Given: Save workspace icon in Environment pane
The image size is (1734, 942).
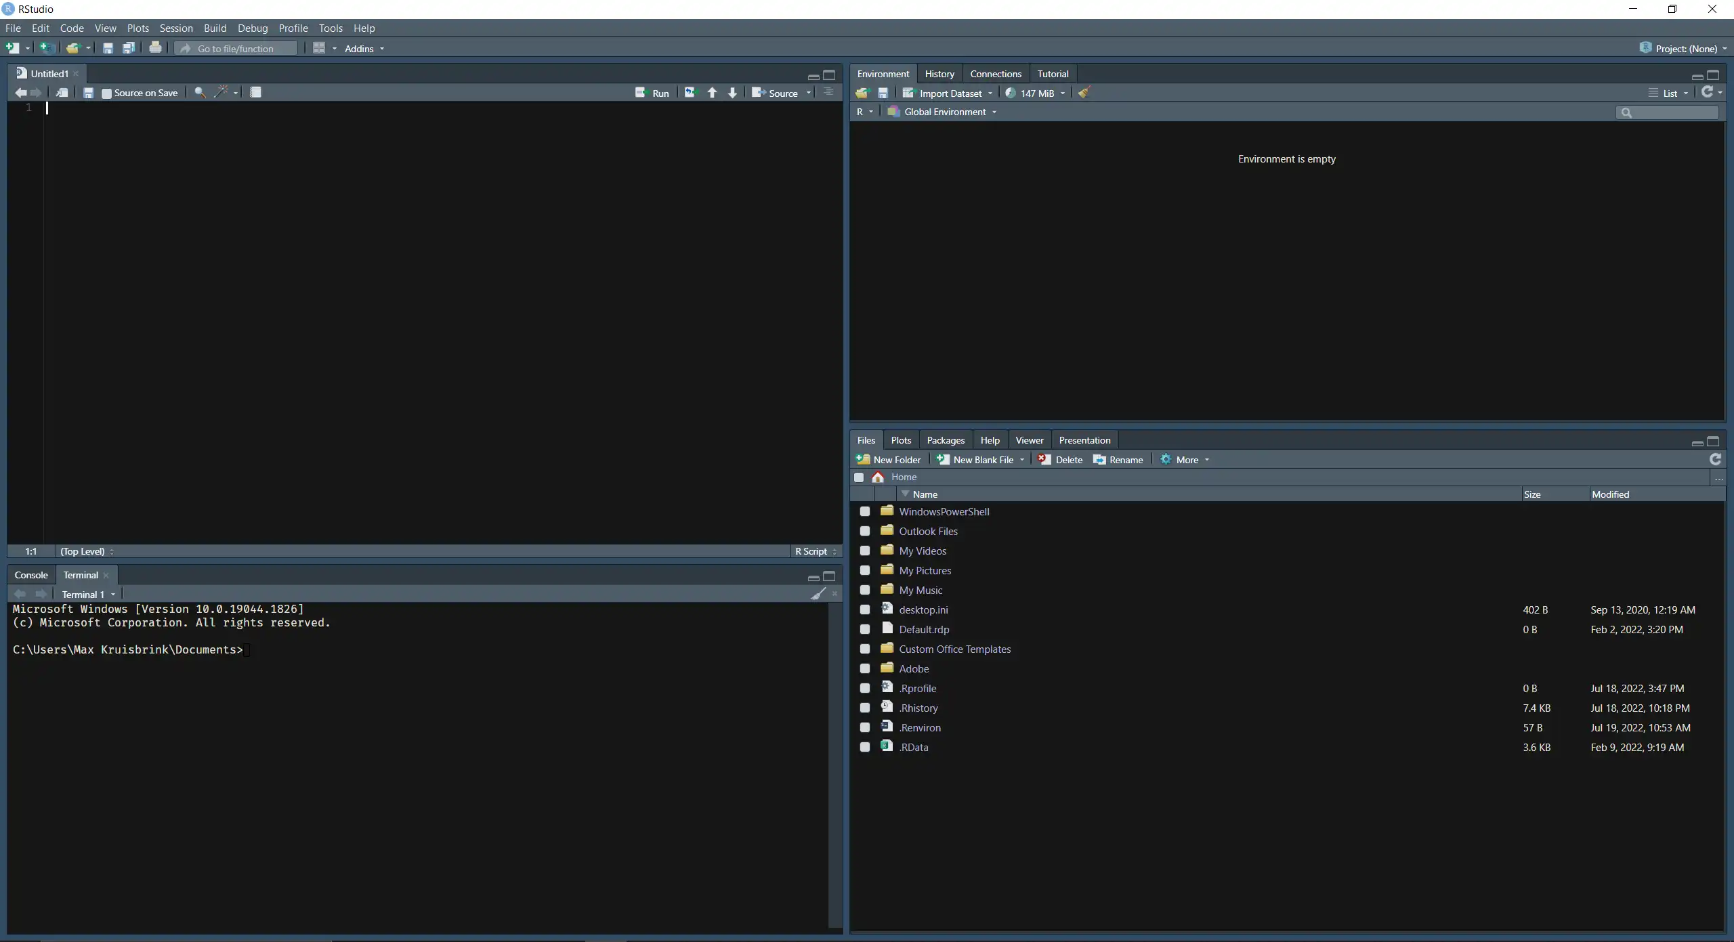Looking at the screenshot, I should tap(883, 93).
